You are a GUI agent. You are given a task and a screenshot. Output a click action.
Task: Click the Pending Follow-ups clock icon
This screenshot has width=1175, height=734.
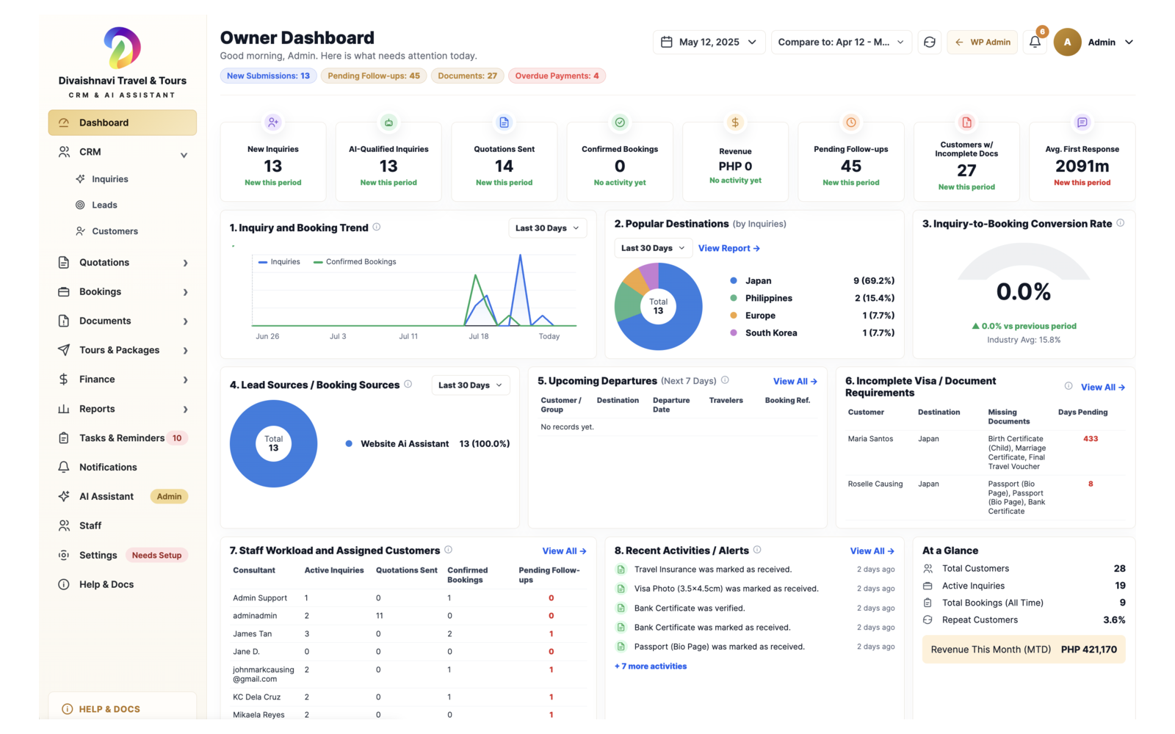(851, 123)
